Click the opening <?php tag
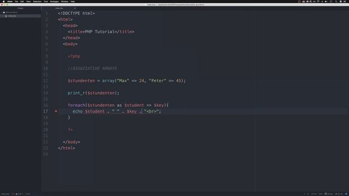Viewport: 349px width, 196px height. pyautogui.click(x=74, y=56)
